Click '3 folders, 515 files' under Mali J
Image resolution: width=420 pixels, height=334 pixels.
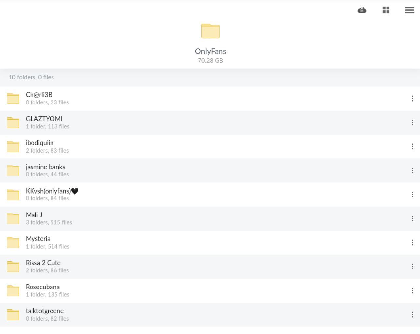(49, 222)
